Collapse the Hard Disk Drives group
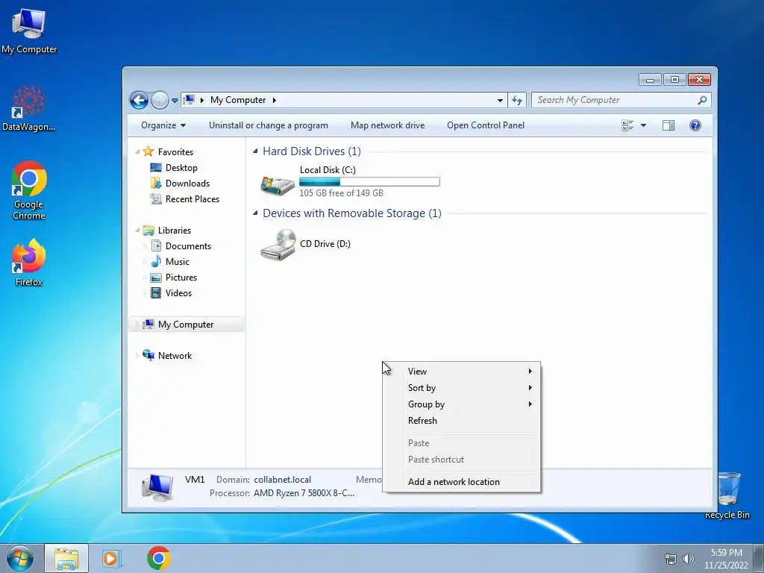Screen dimensions: 764x573 tap(255, 151)
